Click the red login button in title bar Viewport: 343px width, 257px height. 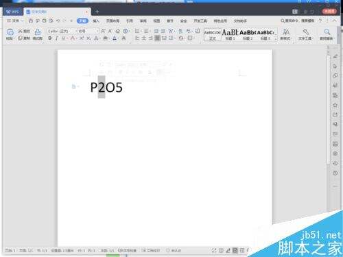pos(329,11)
